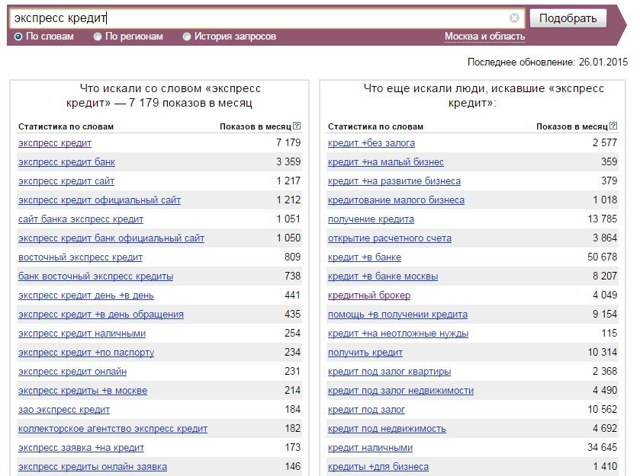Viewport: 640px width, 476px height.
Task: Open получение кредита link
Action: point(371,219)
